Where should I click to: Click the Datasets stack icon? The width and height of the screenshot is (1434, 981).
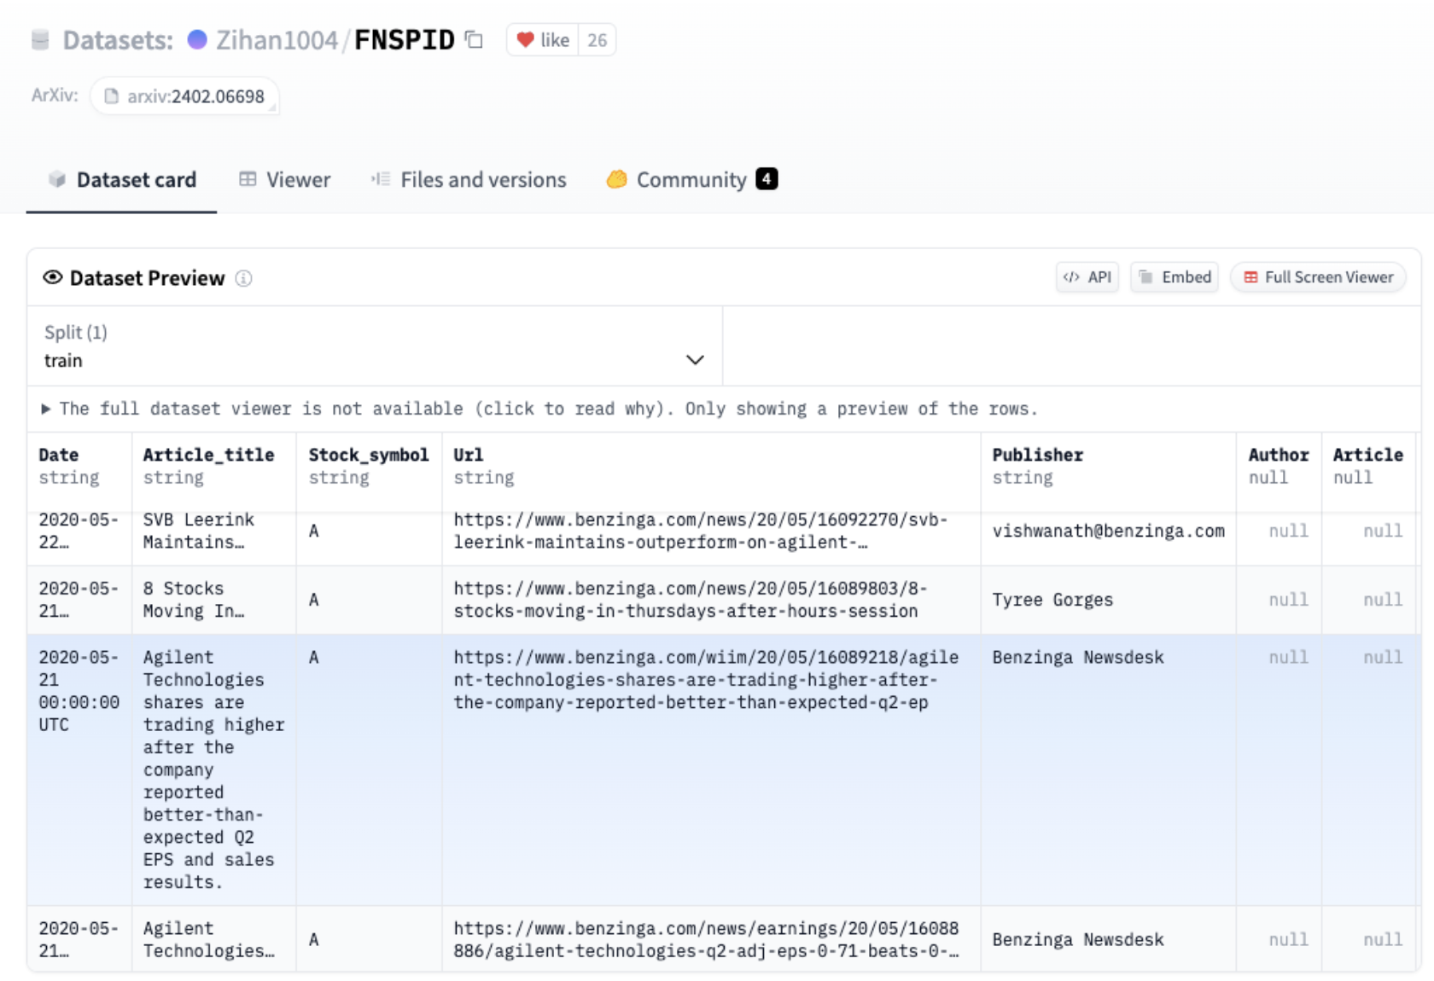point(40,40)
